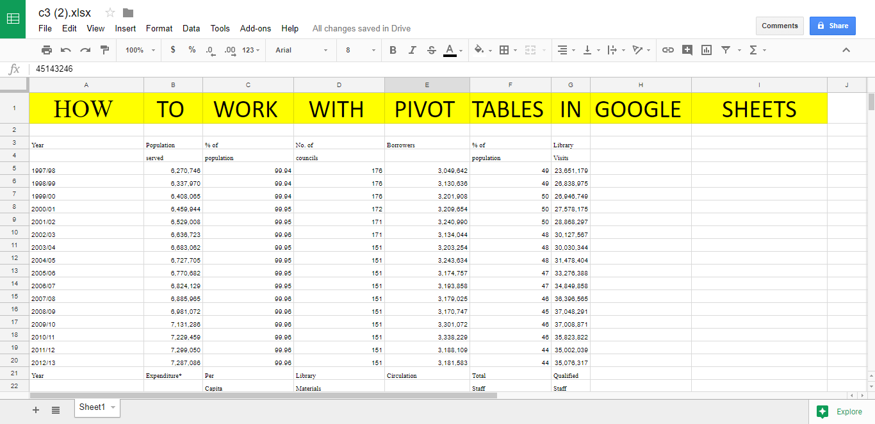
Task: Insert a comment using the comment icon
Action: [687, 50]
